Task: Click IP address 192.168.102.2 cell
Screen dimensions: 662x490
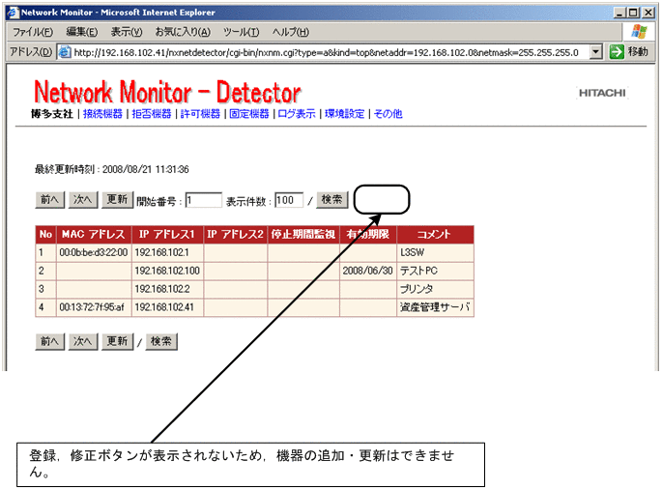Action: tap(167, 289)
